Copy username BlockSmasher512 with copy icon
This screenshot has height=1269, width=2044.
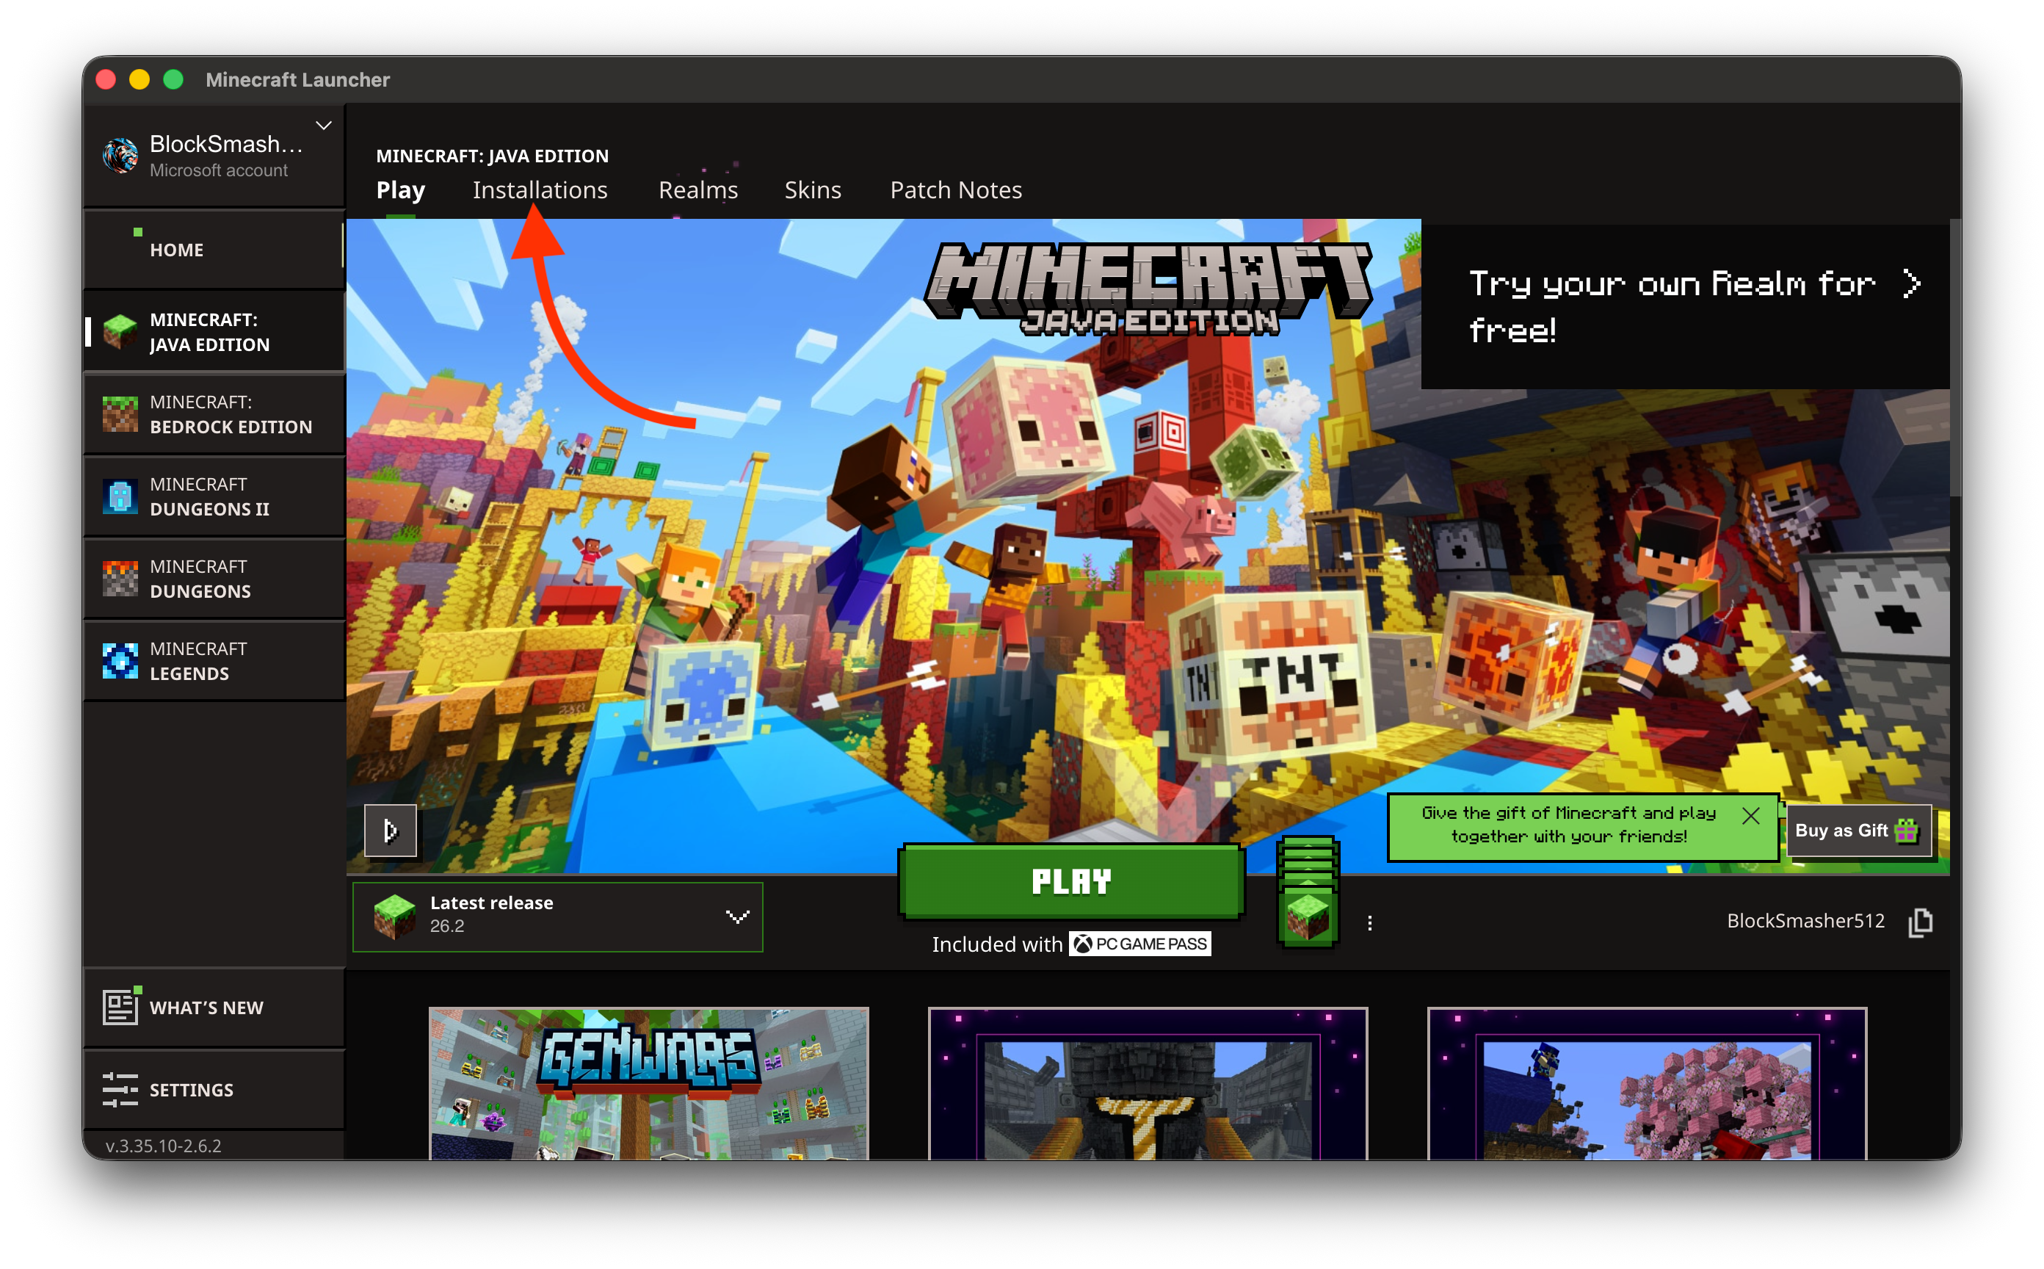(1920, 922)
